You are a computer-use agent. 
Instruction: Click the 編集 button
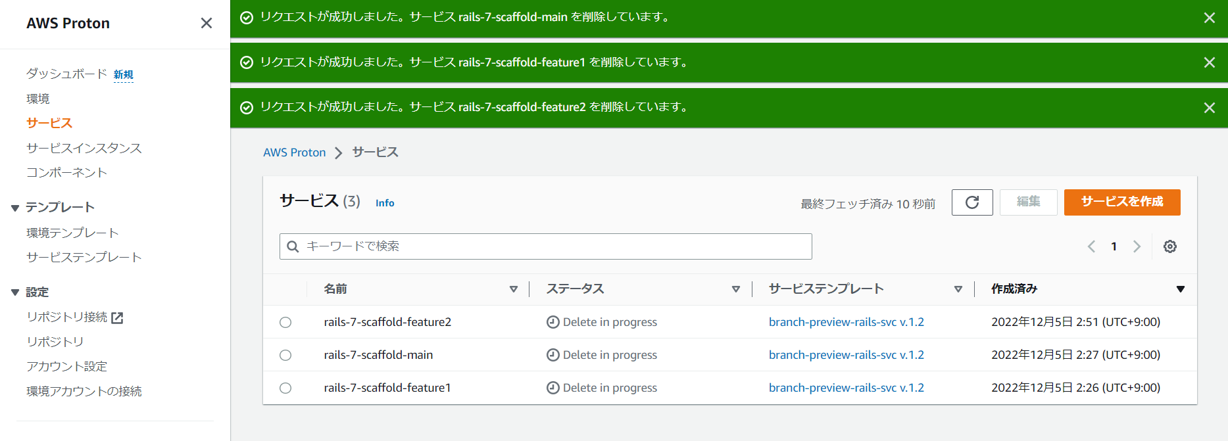pos(1029,202)
